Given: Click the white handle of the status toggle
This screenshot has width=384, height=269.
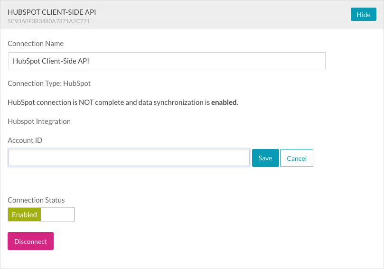Looking at the screenshot, I should click(57, 214).
